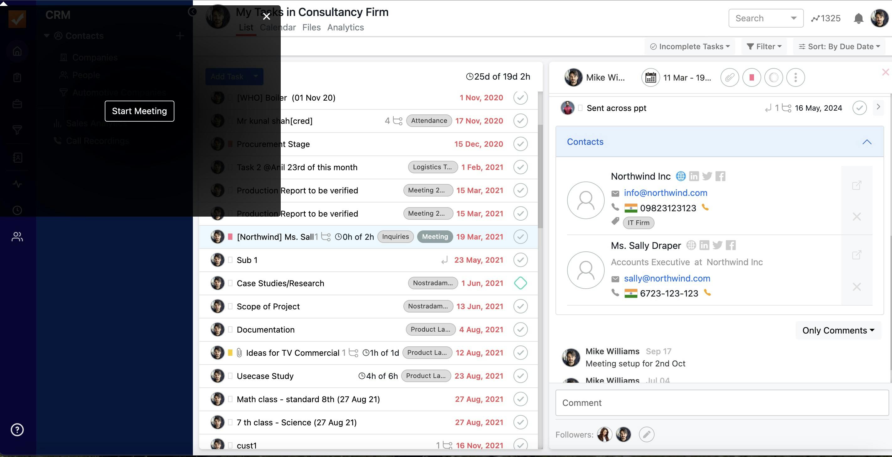Mark Documentation task as complete
892x457 pixels.
[520, 330]
